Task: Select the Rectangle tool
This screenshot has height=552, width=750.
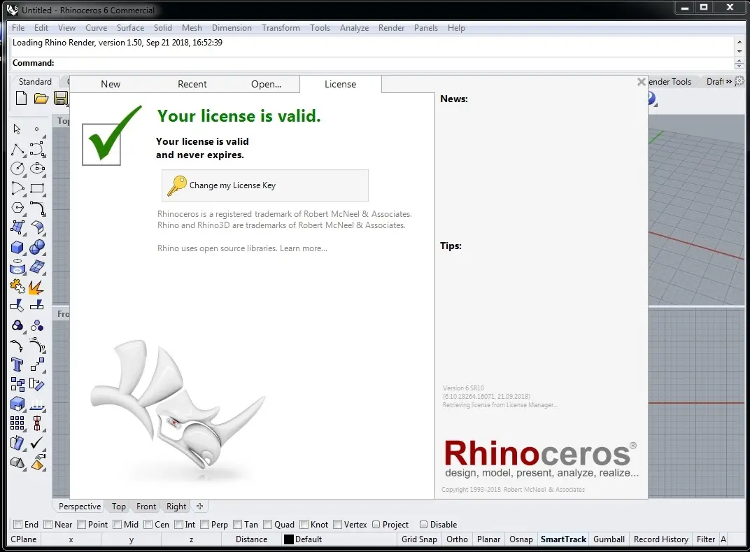Action: (37, 188)
